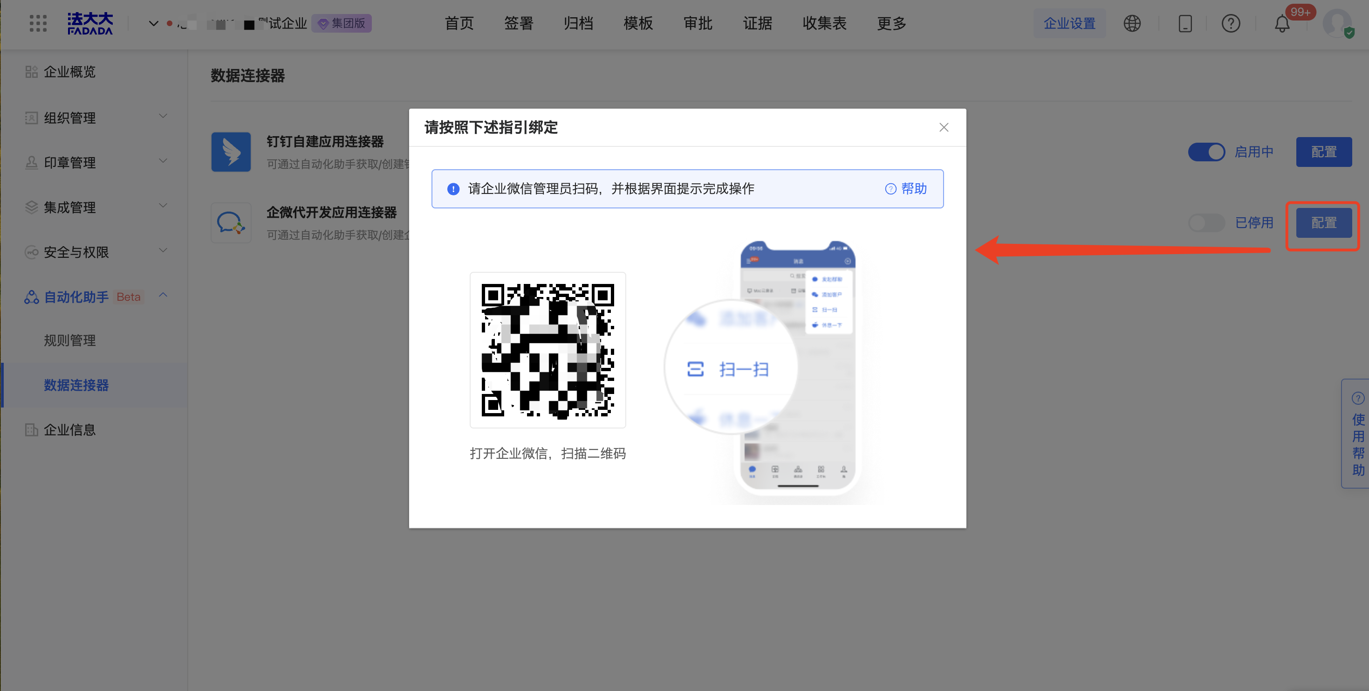Open the 归档 tab
1369x691 pixels.
578,23
